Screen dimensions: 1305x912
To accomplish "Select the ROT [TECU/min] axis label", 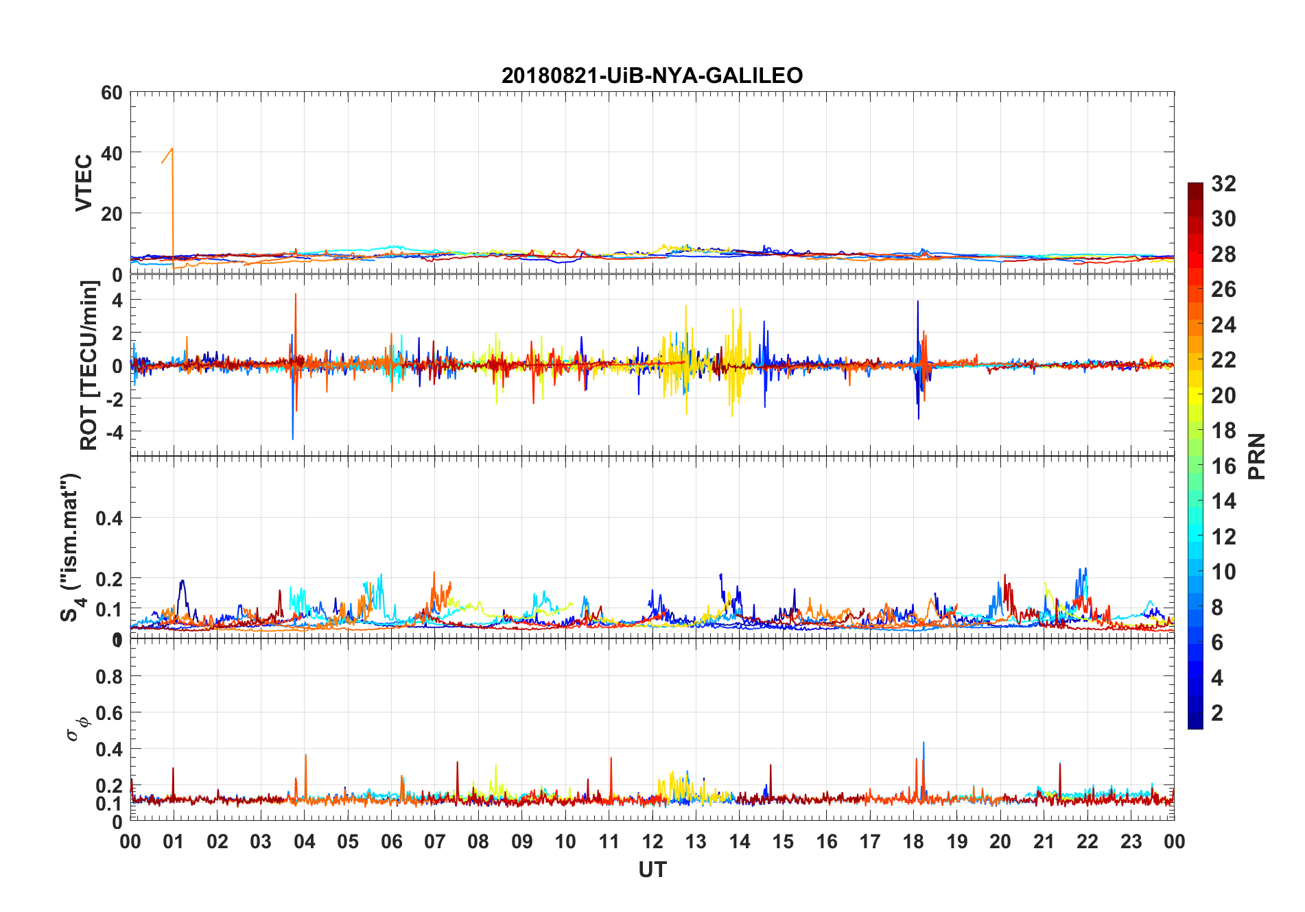I will click(x=89, y=365).
